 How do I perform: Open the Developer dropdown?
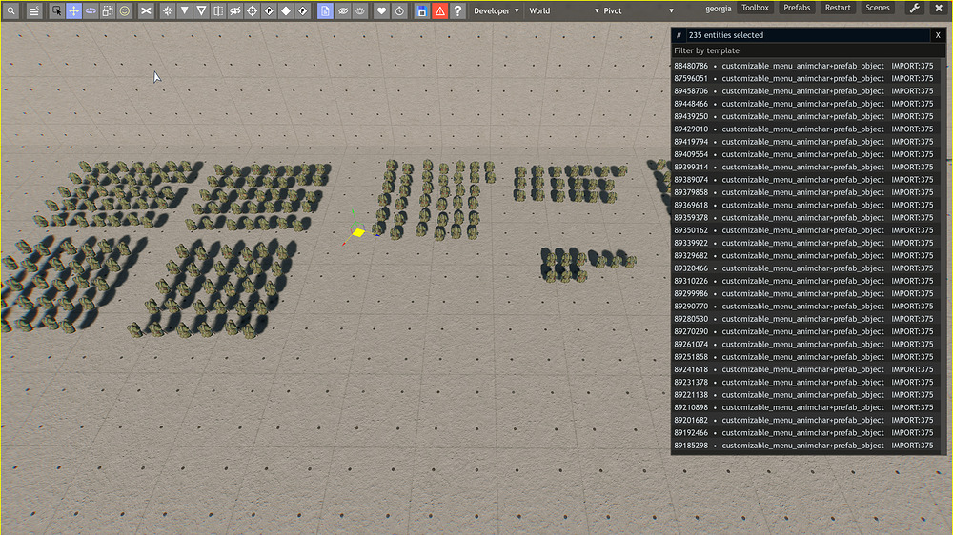(497, 10)
